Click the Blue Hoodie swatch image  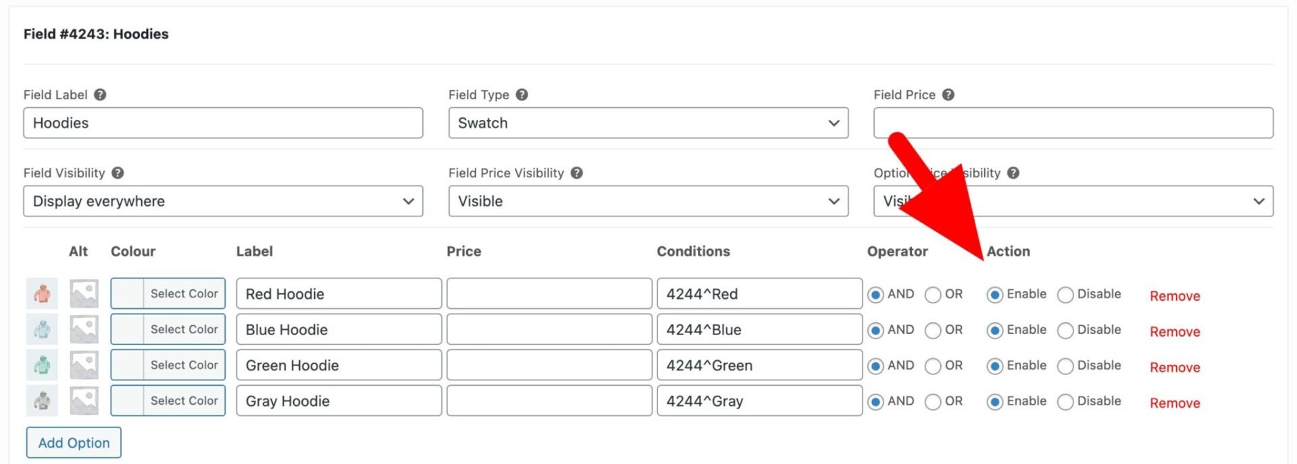click(42, 329)
